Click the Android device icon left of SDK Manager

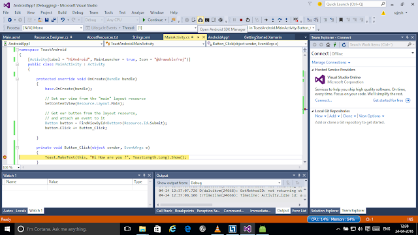pyautogui.click(x=193, y=20)
